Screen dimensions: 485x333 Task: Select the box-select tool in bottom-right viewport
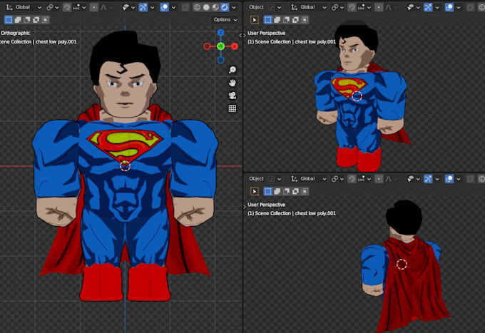tap(254, 191)
